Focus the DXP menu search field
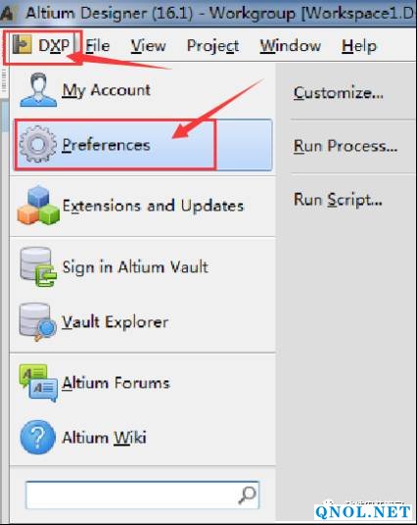The width and height of the screenshot is (417, 525). click(x=142, y=496)
